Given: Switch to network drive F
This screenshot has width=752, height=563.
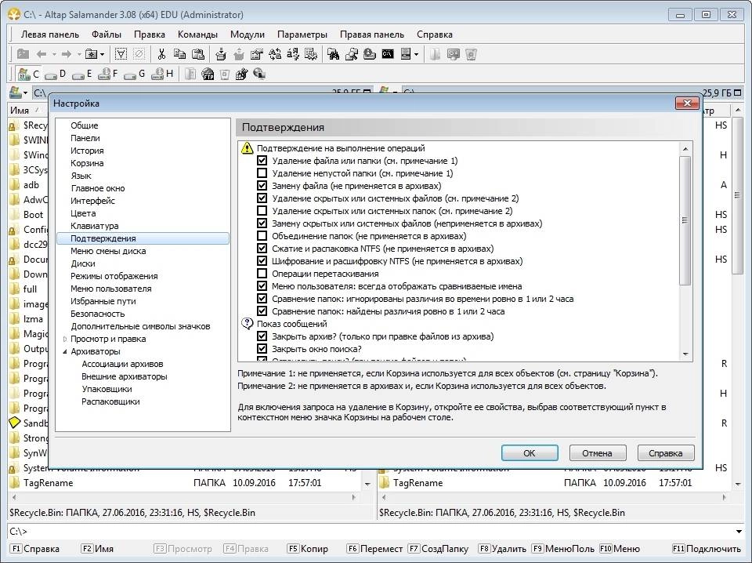Looking at the screenshot, I should pos(107,74).
